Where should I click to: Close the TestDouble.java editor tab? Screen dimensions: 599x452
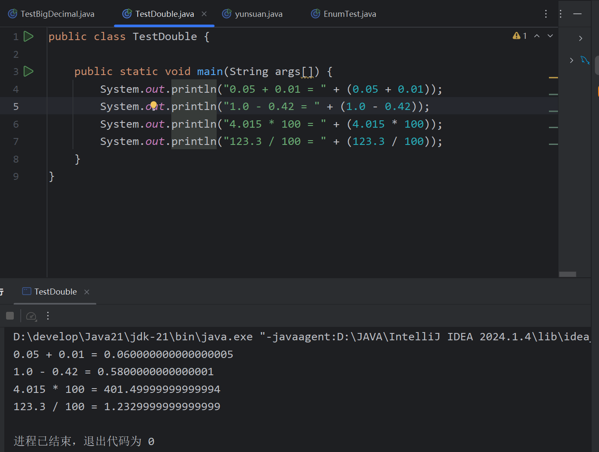tap(204, 14)
